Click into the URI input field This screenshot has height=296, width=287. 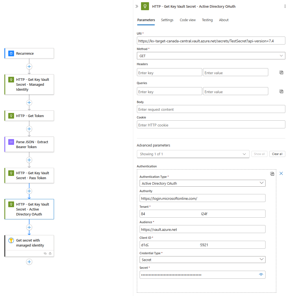pos(211,41)
